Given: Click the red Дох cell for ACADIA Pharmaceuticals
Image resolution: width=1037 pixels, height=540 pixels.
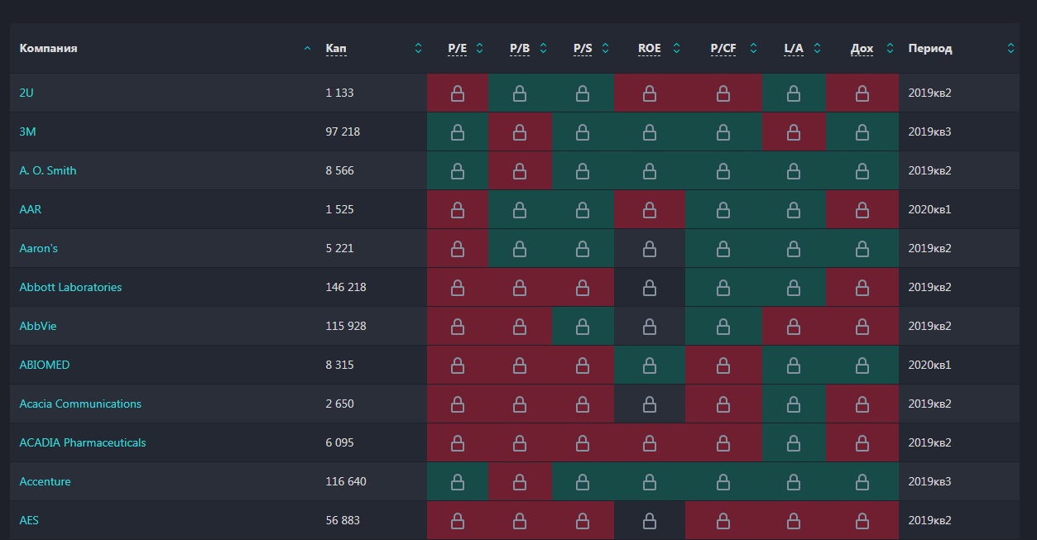Looking at the screenshot, I should (x=862, y=443).
